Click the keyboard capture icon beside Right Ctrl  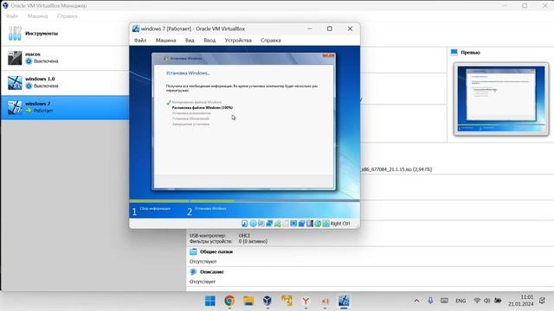325,224
